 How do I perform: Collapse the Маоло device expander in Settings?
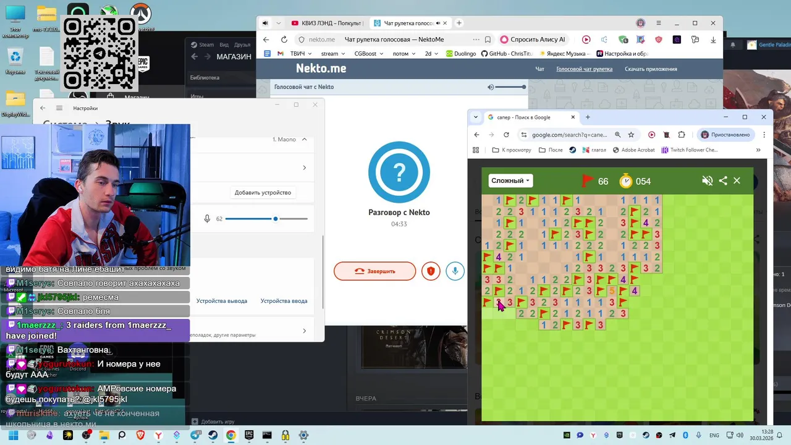[x=304, y=140]
